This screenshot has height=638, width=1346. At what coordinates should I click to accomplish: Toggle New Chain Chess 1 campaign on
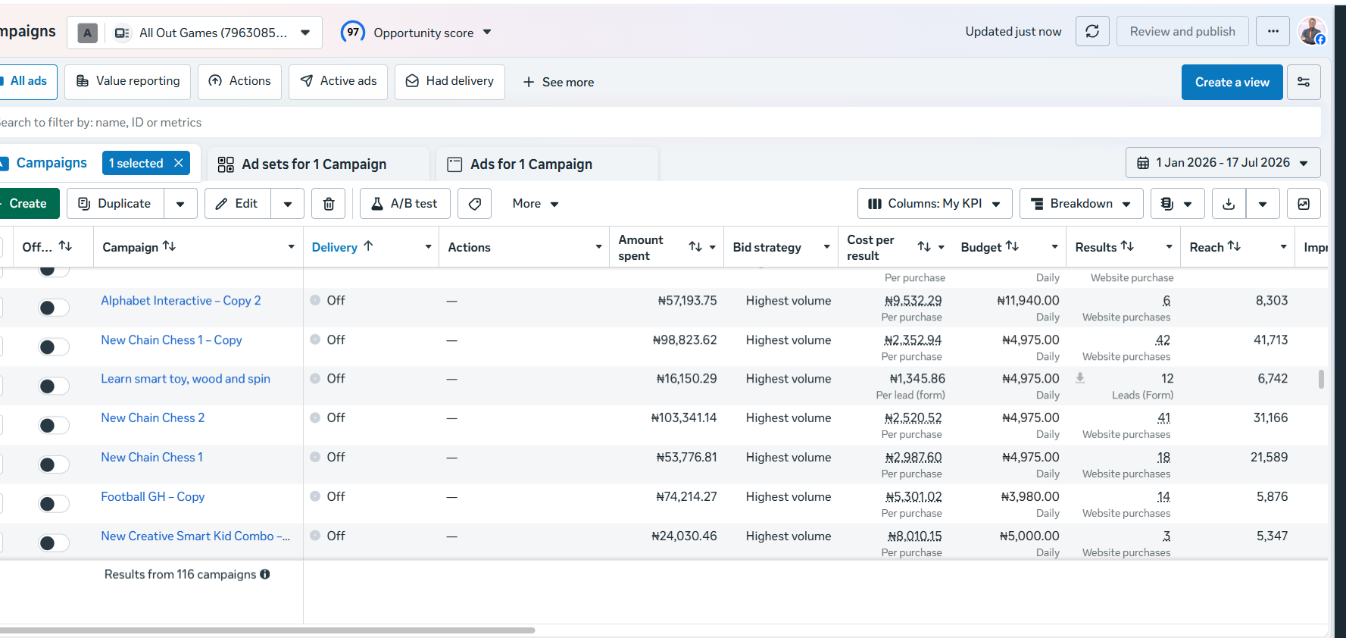(x=54, y=464)
